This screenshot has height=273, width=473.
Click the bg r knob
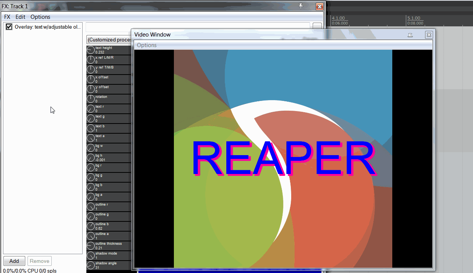91,167
